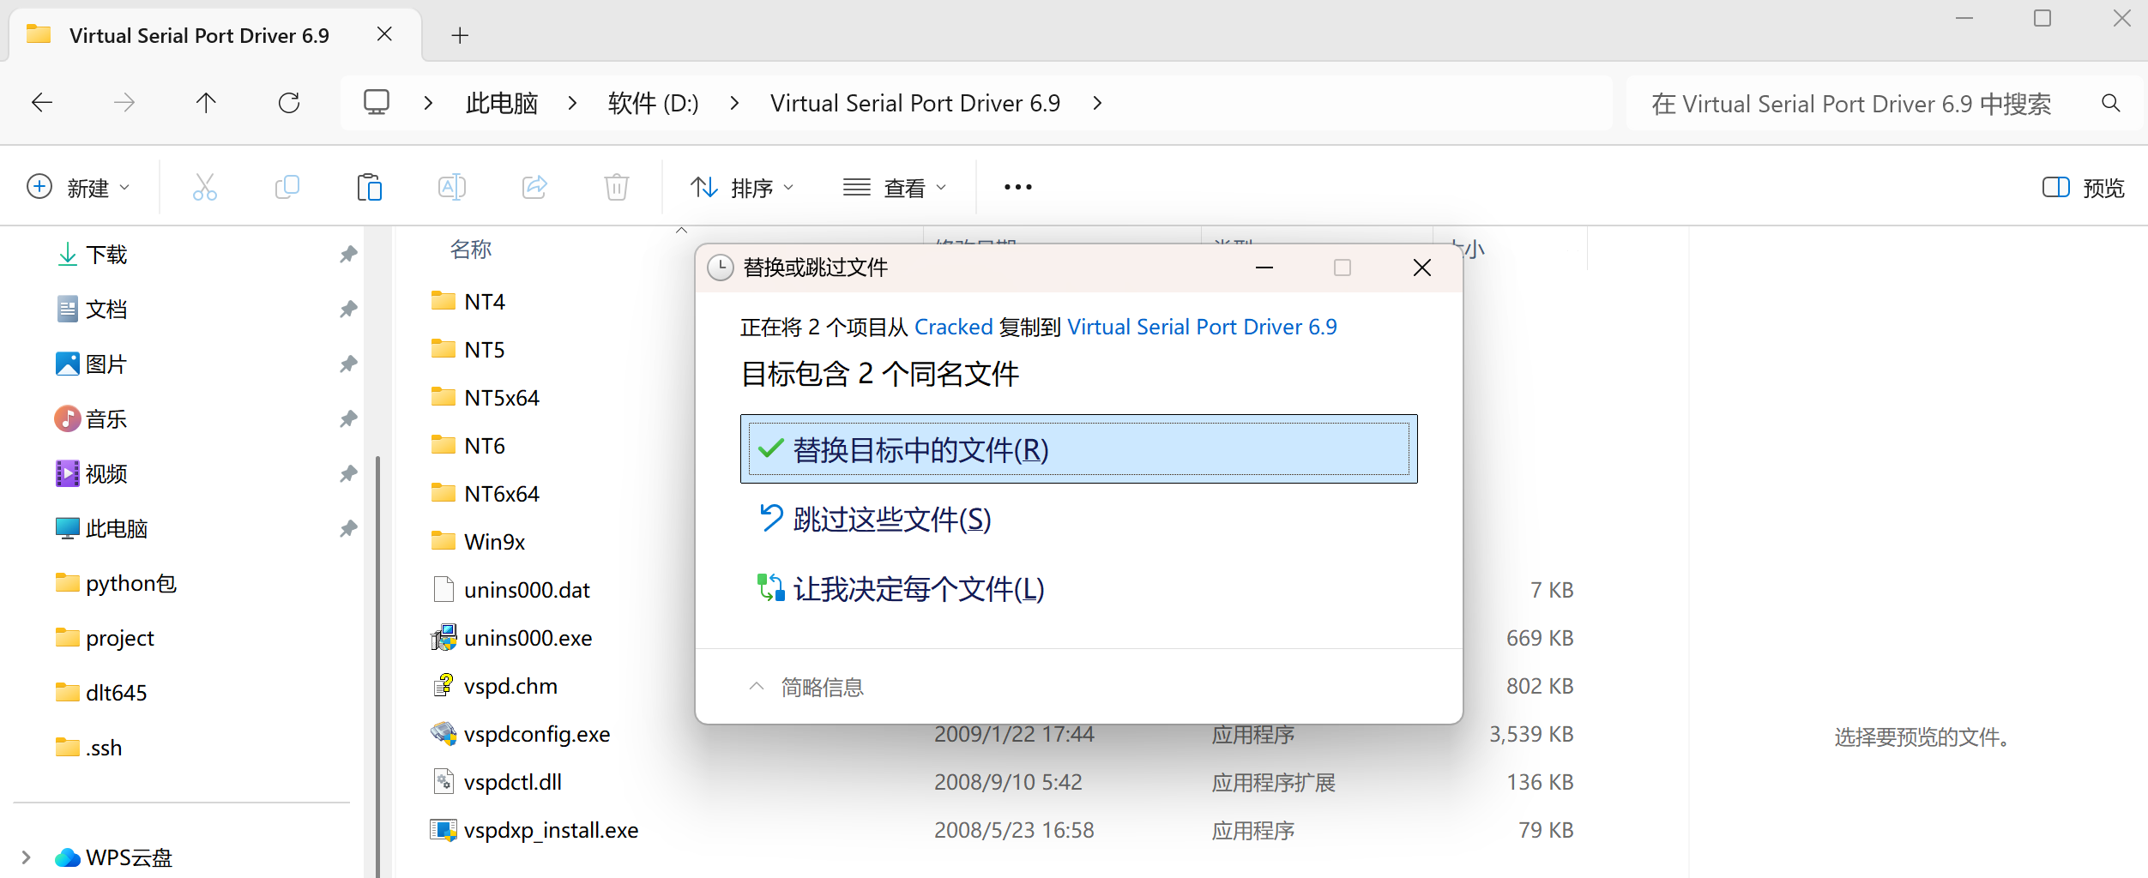Select the NT6x64 folder
Screen dimensions: 2148x878
pyautogui.click(x=501, y=494)
